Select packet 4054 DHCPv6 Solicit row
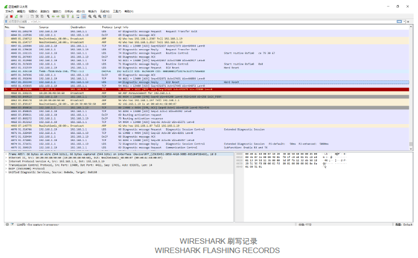 pyautogui.click(x=207, y=72)
